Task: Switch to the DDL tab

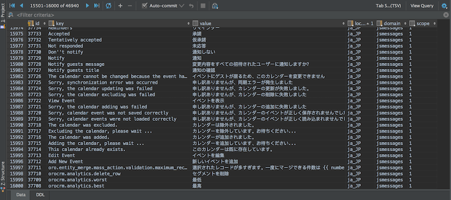Action: pyautogui.click(x=40, y=195)
